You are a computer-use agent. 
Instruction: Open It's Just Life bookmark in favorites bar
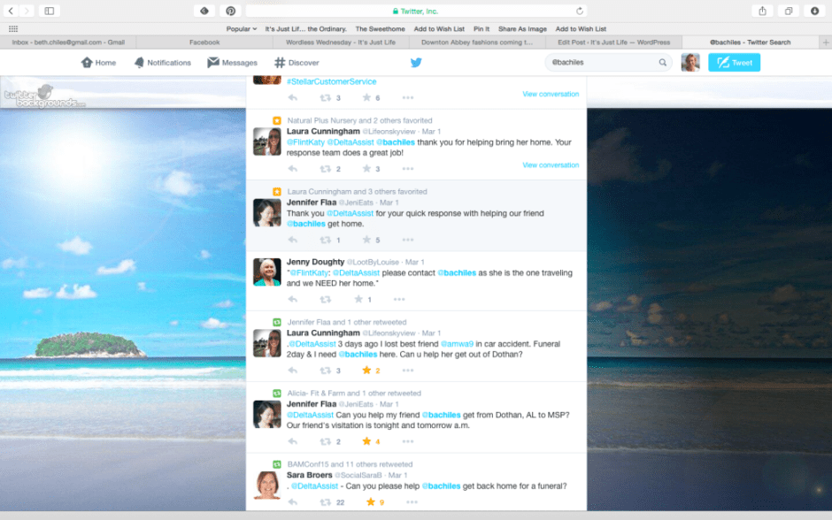point(305,28)
